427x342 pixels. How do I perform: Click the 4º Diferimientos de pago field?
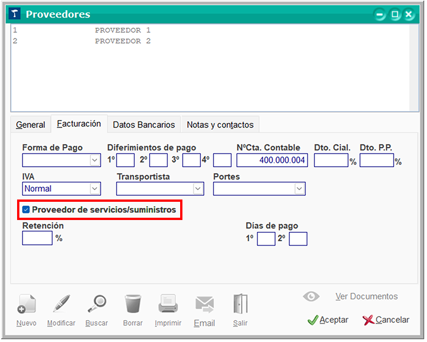click(x=222, y=160)
